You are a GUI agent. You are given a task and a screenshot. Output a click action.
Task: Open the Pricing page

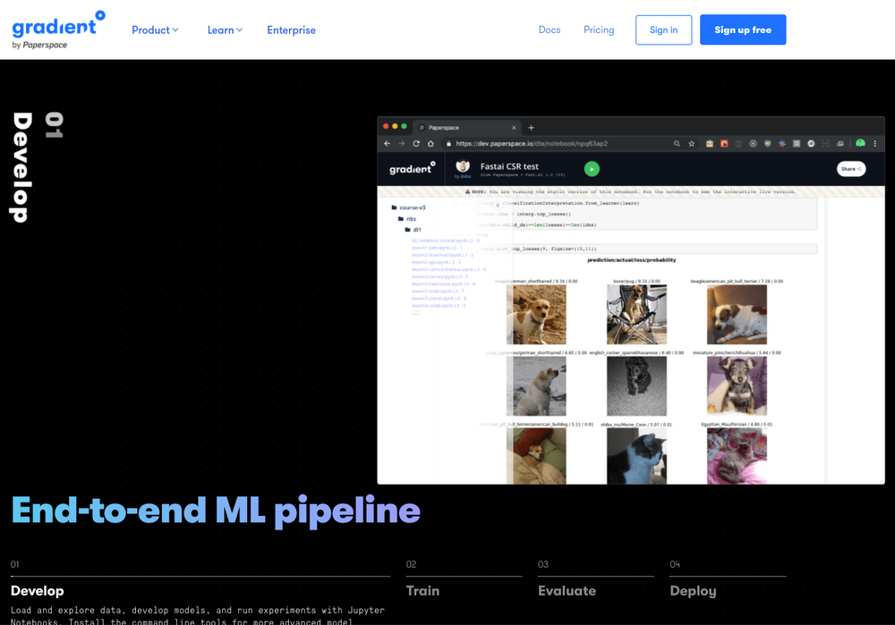[599, 30]
